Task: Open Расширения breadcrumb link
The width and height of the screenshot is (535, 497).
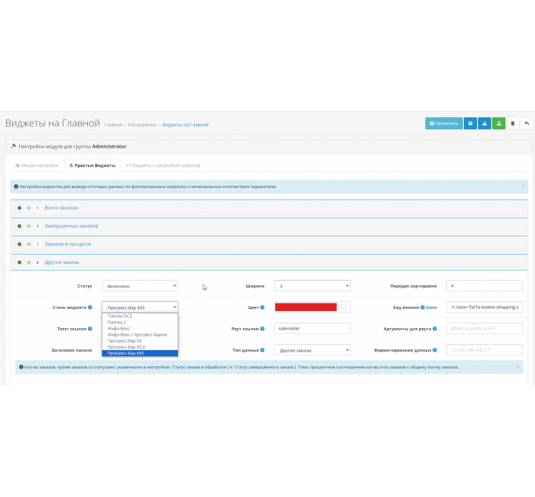Action: tap(142, 125)
